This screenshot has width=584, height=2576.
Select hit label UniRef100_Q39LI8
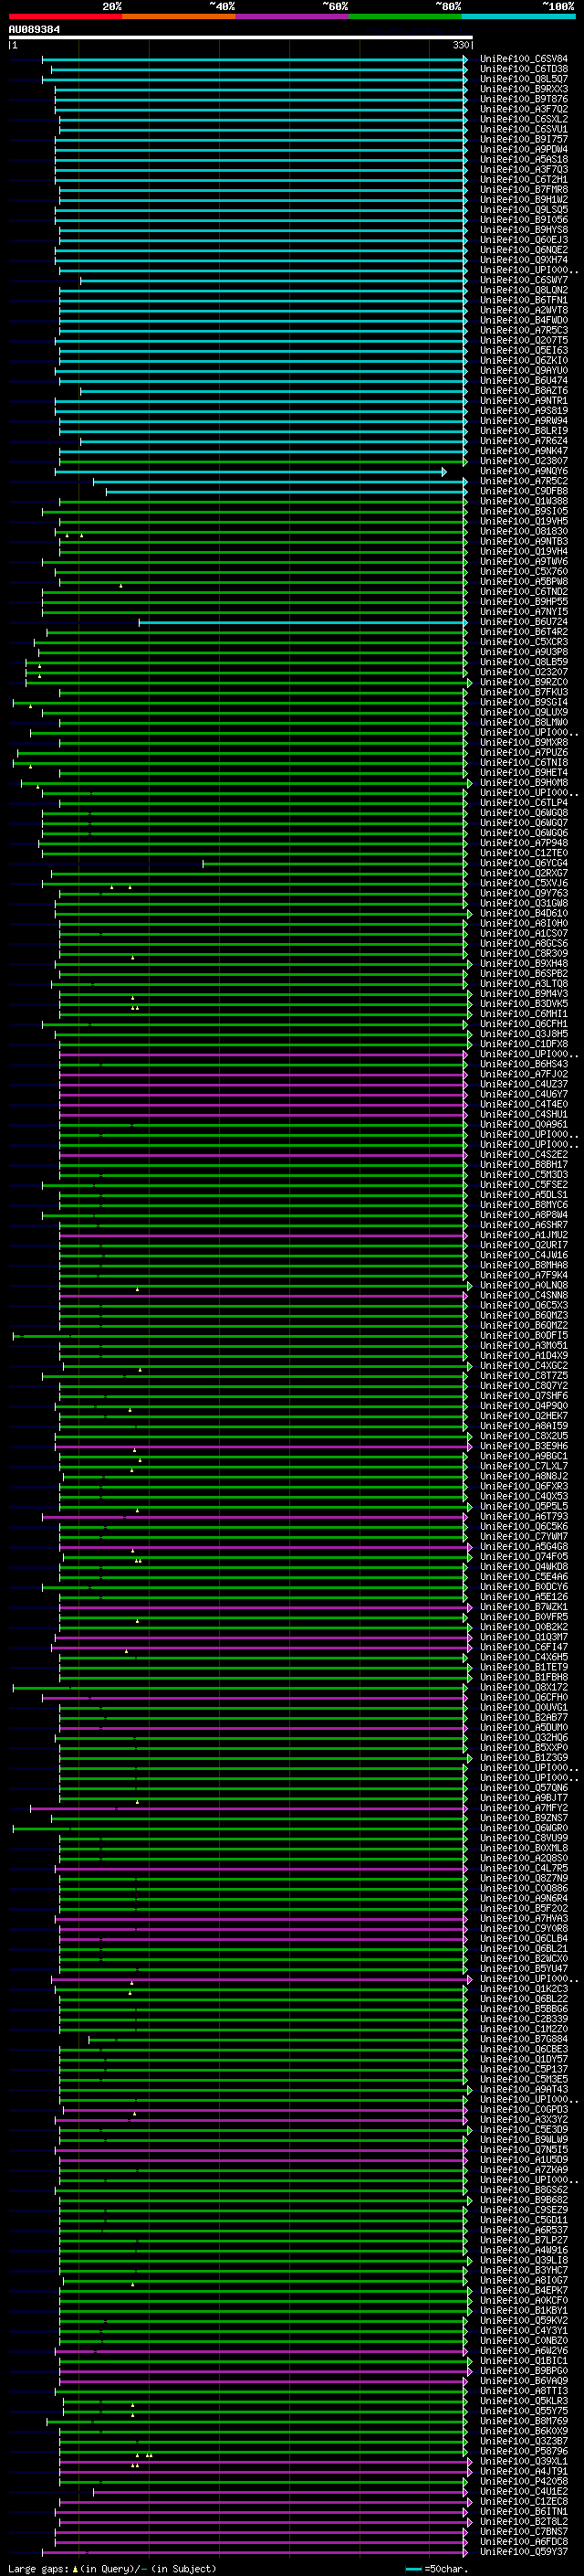click(524, 2260)
